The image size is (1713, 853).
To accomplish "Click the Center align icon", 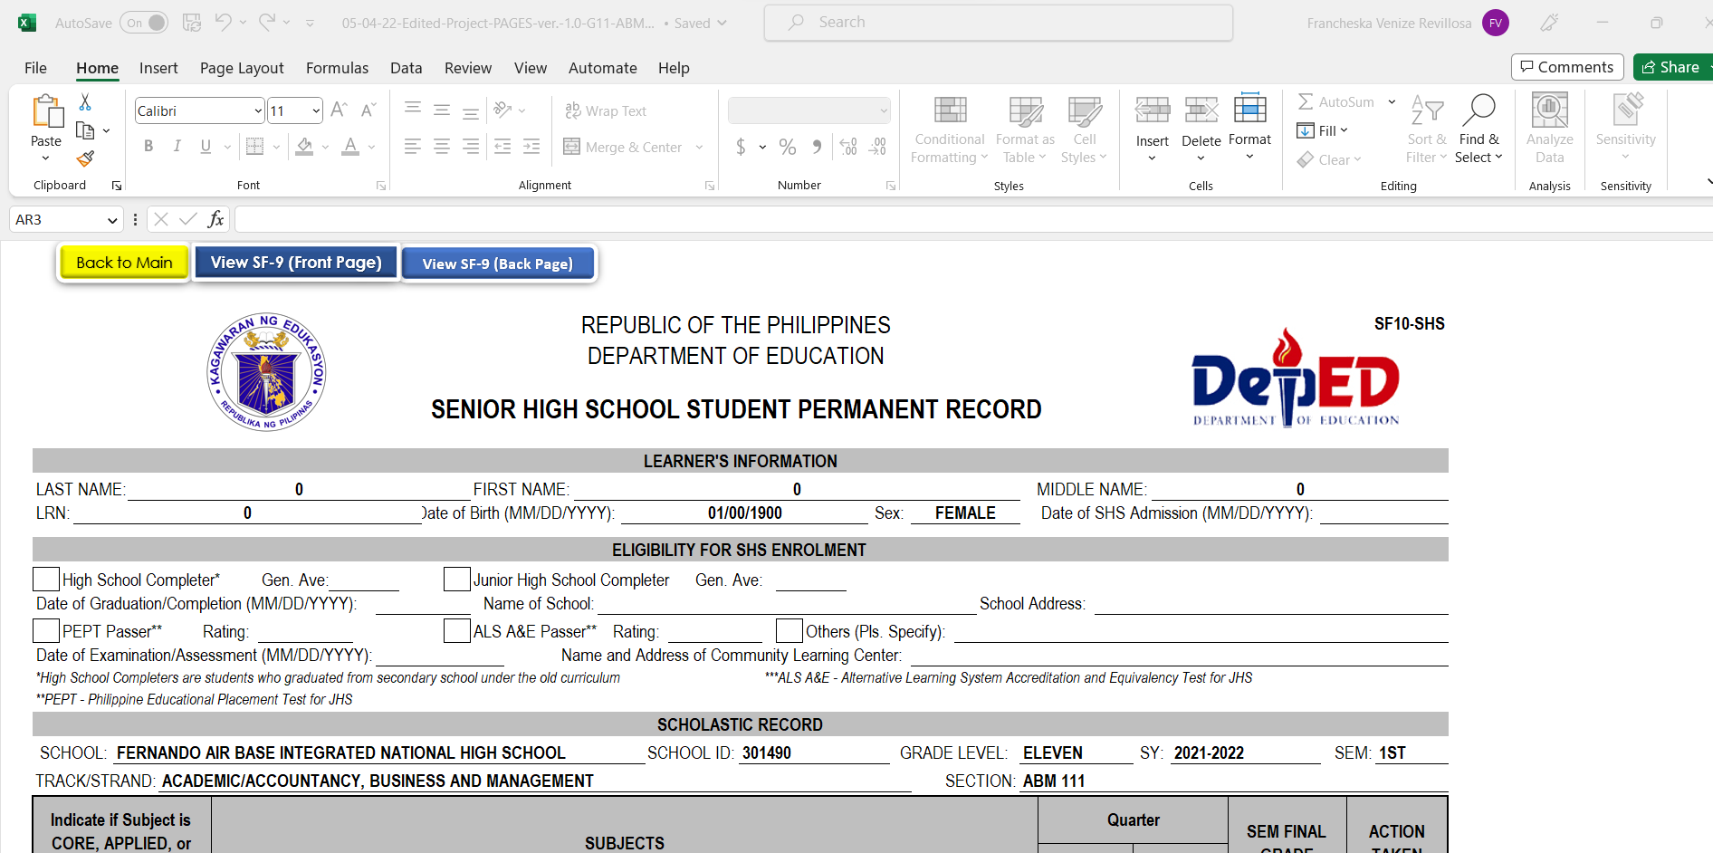I will point(442,147).
